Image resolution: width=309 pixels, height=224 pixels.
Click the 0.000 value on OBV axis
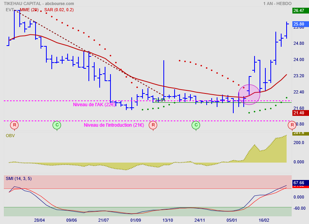click(299, 162)
